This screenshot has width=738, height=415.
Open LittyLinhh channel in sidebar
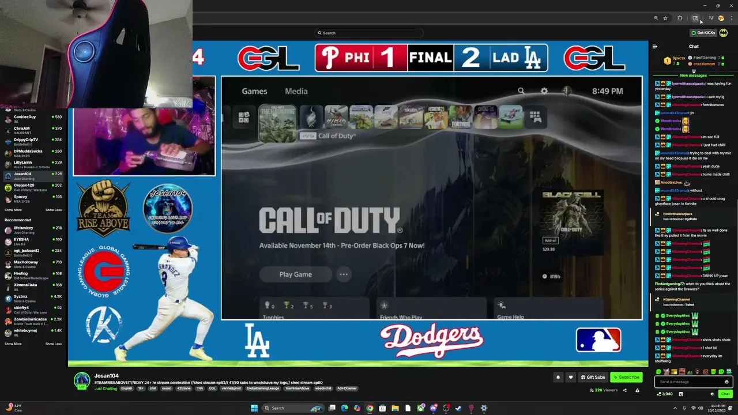pos(33,164)
